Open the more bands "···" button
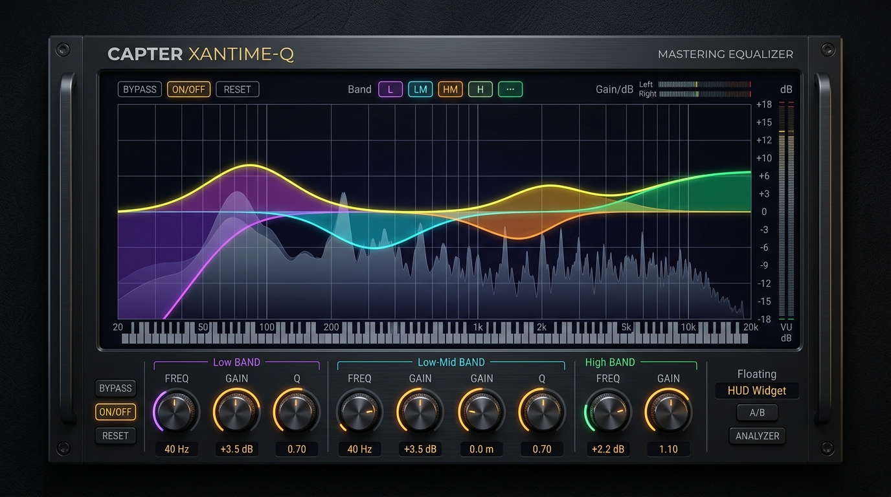891x497 pixels. click(x=510, y=89)
